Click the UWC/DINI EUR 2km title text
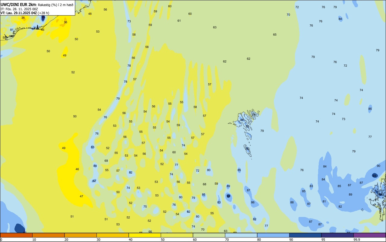The width and height of the screenshot is (386, 242). tap(18, 5)
